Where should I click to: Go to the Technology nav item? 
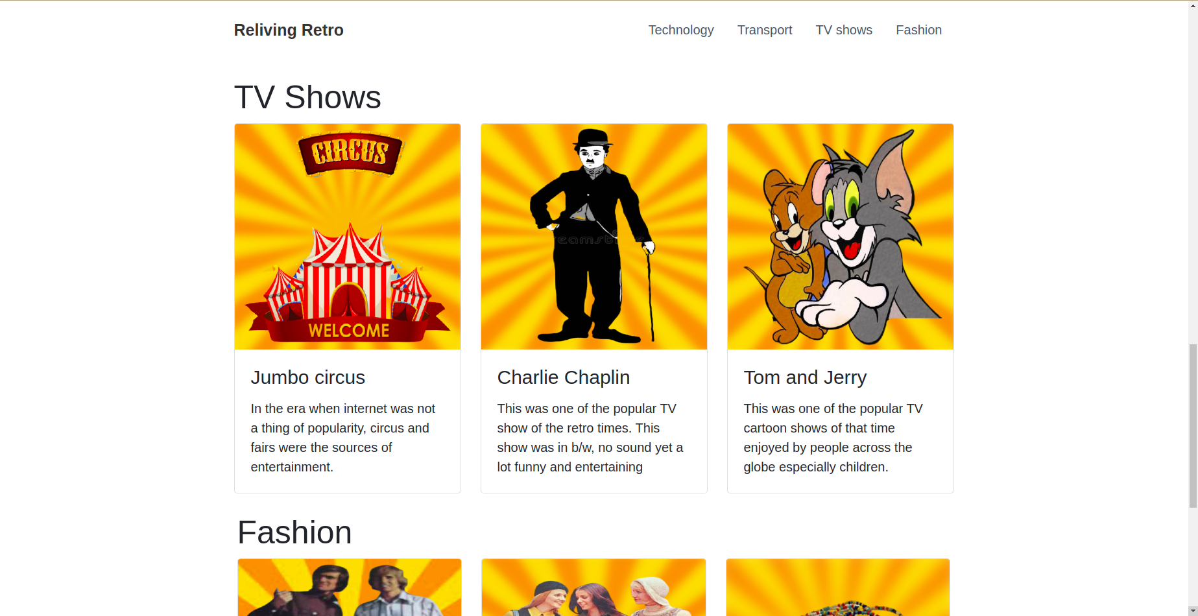(x=681, y=30)
